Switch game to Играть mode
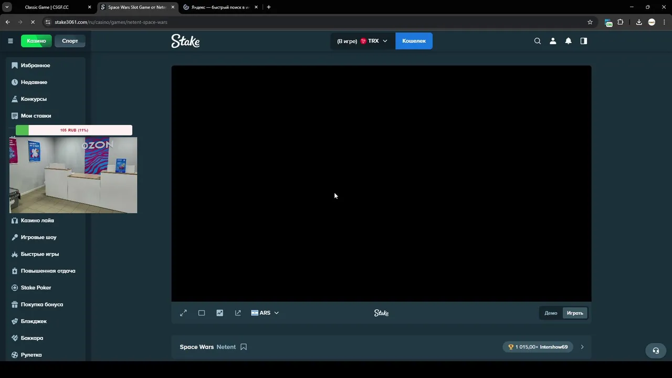 click(x=575, y=313)
